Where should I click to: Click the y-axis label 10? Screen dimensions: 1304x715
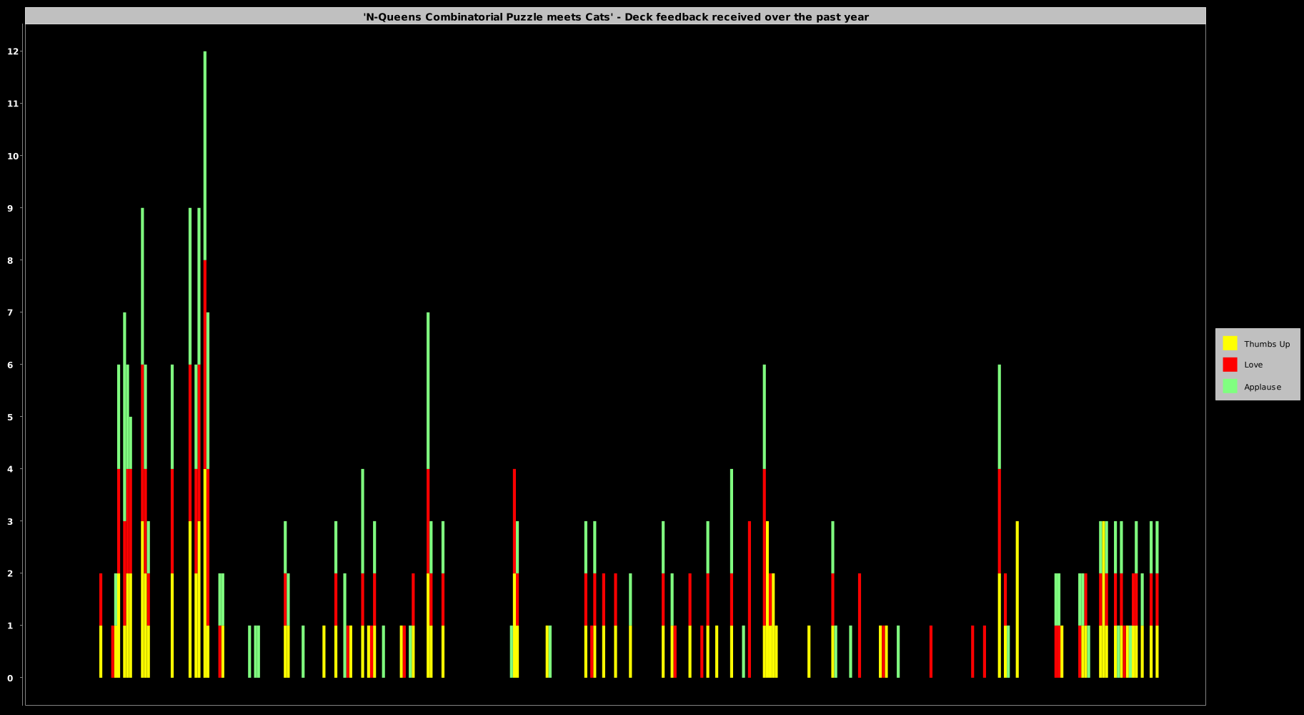[x=12, y=156]
